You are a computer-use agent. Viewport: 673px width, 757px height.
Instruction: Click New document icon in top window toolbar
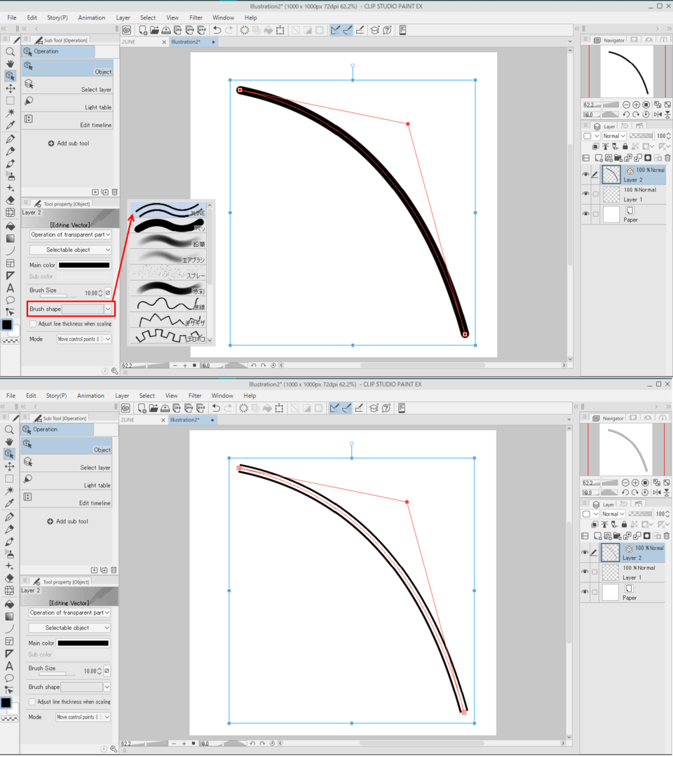(143, 30)
